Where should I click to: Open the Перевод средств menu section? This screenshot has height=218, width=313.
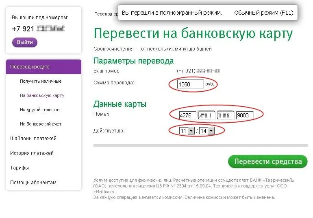44,67
